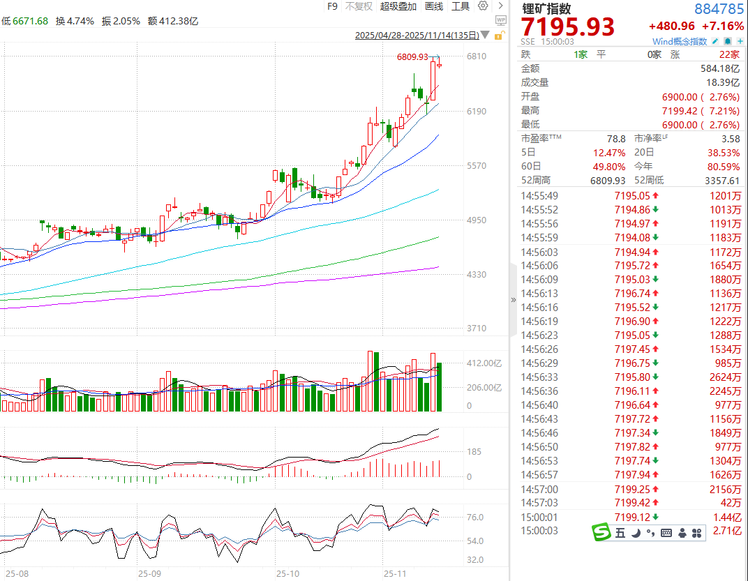This screenshot has height=581, width=748.
Task: Open the 超级叠加 menu
Action: tap(398, 6)
